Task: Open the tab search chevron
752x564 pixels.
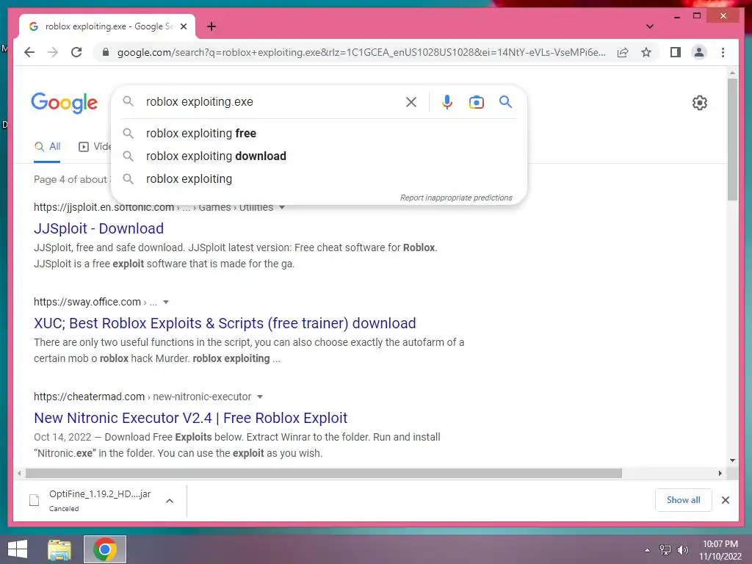Action: click(650, 26)
